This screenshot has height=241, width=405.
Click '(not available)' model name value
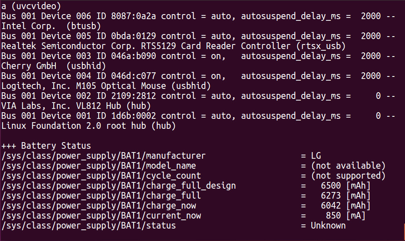click(348, 166)
